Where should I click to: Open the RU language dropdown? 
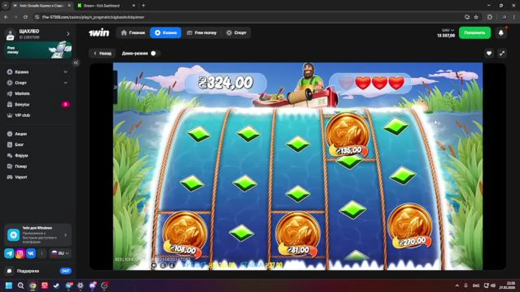60,253
